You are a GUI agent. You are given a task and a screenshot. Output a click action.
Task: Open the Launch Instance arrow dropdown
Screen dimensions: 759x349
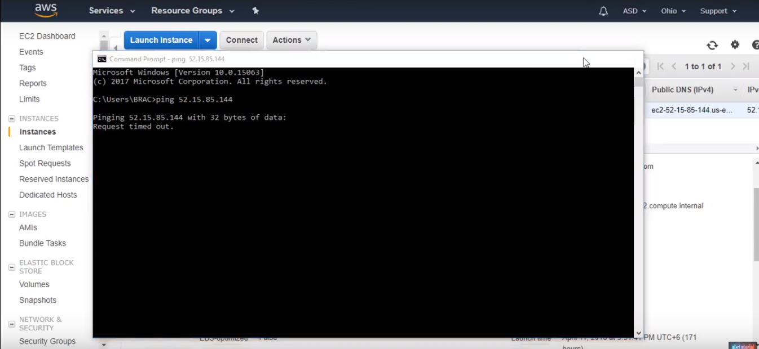click(x=208, y=40)
